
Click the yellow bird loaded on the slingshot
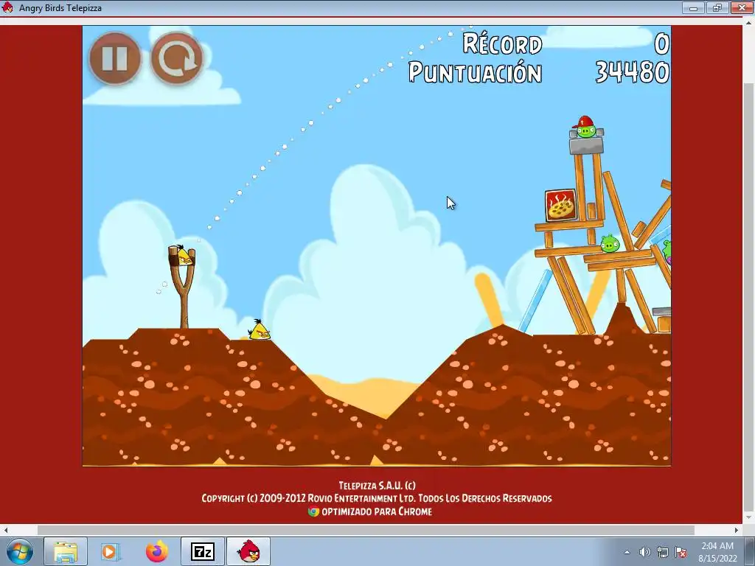pos(184,256)
